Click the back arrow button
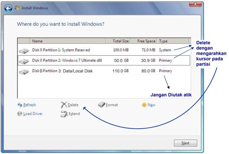 8,8
